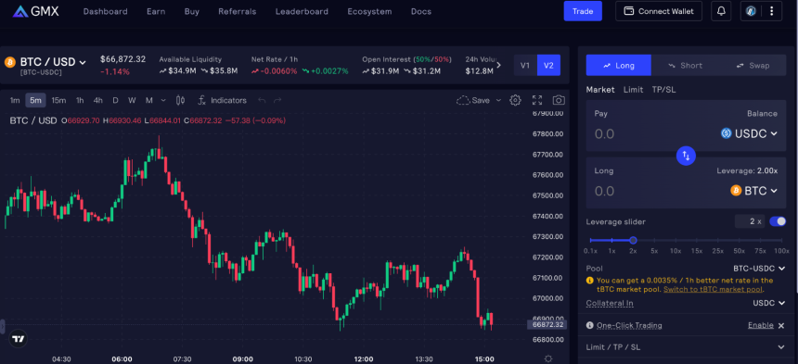The height and width of the screenshot is (364, 798).
Task: Click the swap pay/long arrows button
Action: tap(686, 156)
